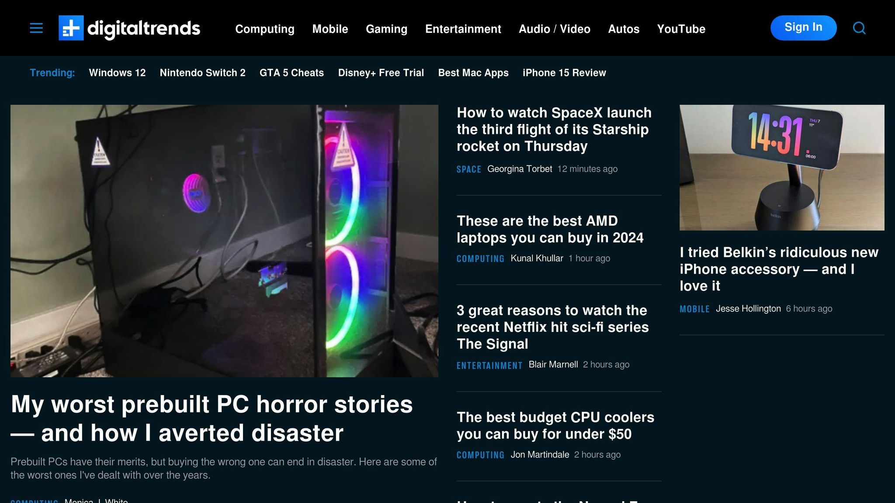Open the budget CPU coolers article

(x=555, y=426)
